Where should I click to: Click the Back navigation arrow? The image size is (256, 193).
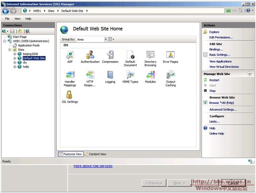point(5,11)
